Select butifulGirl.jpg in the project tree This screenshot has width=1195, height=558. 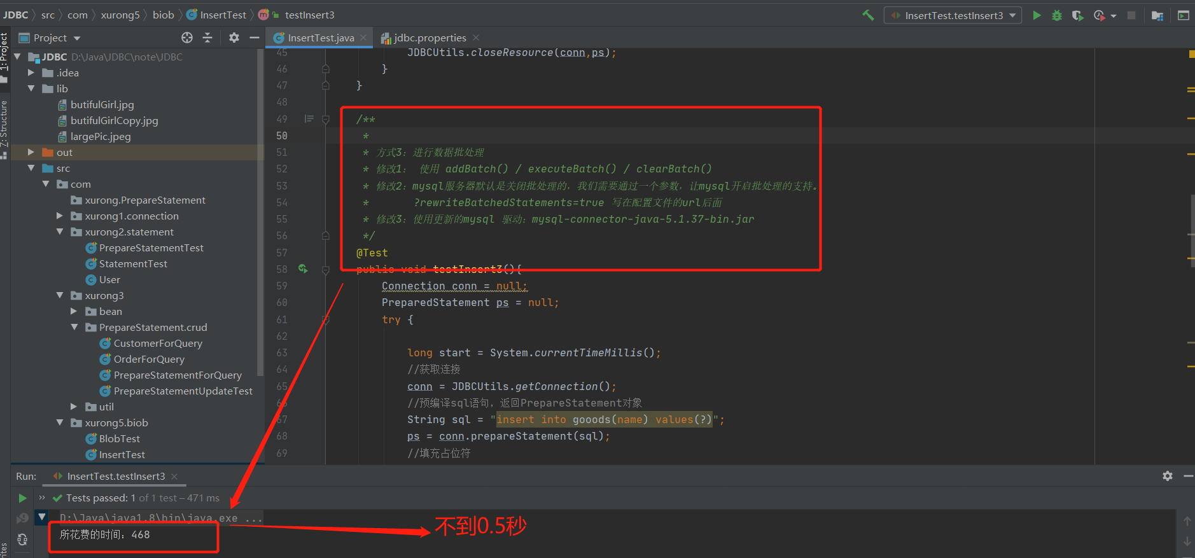coord(102,104)
